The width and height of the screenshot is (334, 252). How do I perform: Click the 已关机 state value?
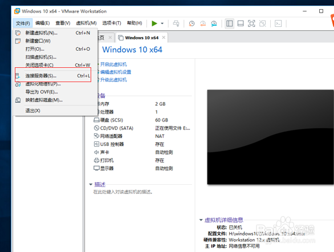(x=235, y=227)
